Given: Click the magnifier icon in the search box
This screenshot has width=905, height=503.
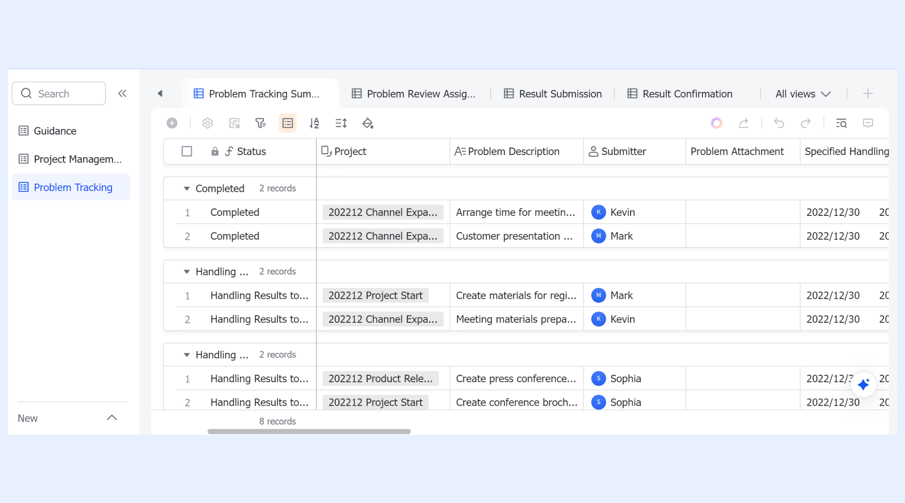Looking at the screenshot, I should (x=26, y=93).
